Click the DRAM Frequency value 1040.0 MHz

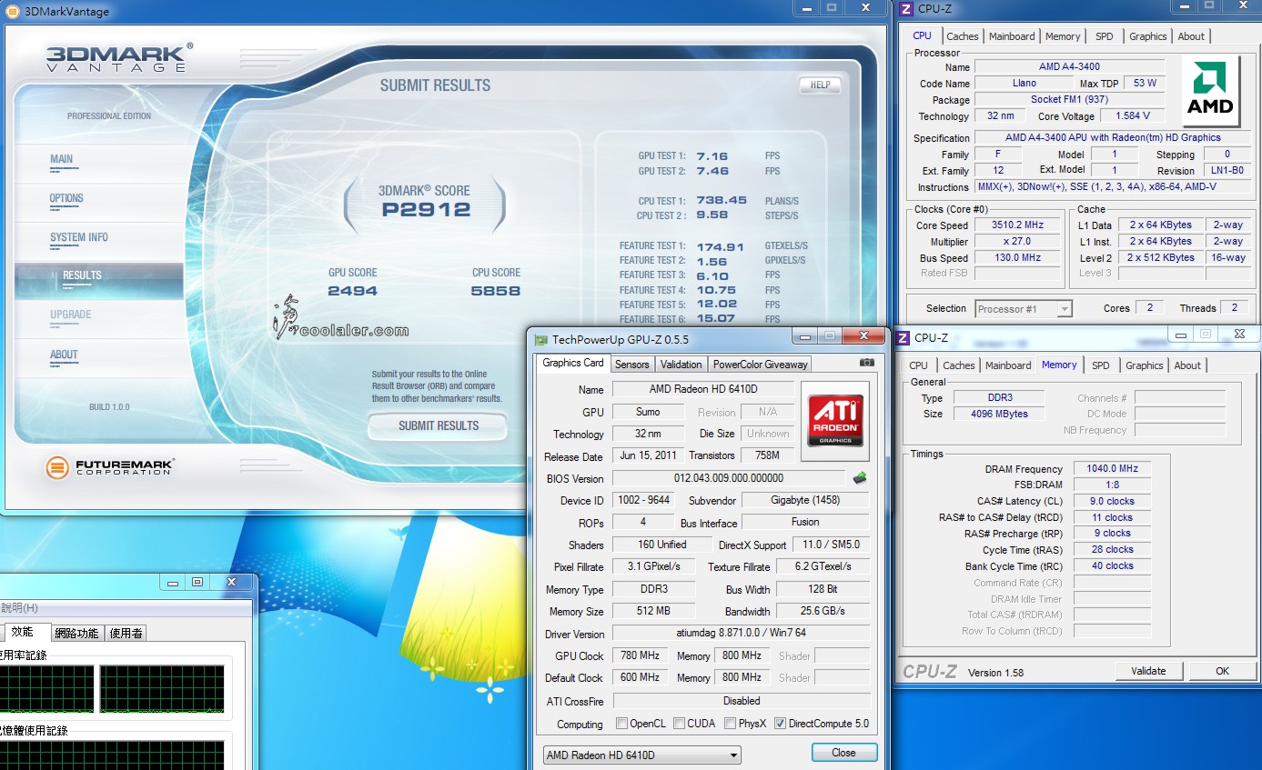1112,469
